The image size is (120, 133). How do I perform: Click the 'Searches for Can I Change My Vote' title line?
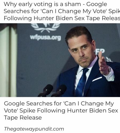click(x=62, y=11)
